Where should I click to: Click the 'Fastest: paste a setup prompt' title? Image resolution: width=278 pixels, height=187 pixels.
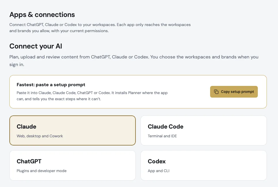tap(51, 85)
